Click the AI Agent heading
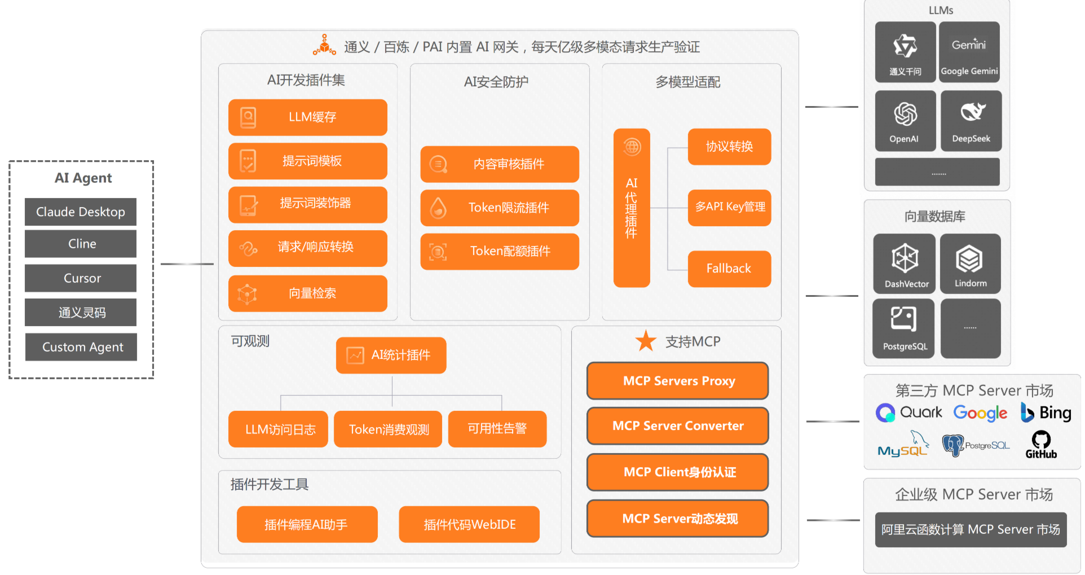Viewport: 1085px width, 575px height. point(83,178)
